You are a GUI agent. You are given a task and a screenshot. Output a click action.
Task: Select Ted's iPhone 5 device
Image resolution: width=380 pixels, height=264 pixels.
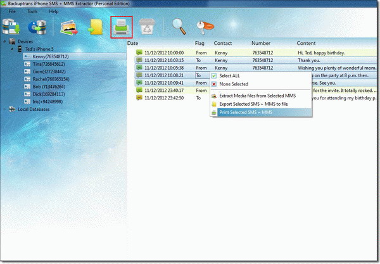pyautogui.click(x=39, y=49)
